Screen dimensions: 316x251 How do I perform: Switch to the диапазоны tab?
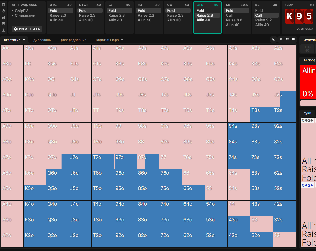pyautogui.click(x=42, y=40)
